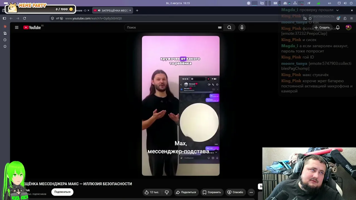The width and height of the screenshot is (356, 200).
Task: Open the browser account profile icon
Action: 338,18
